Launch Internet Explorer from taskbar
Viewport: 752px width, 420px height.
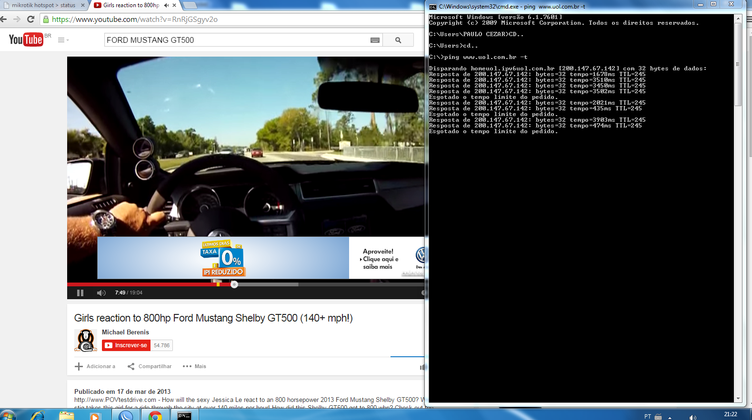coord(37,415)
